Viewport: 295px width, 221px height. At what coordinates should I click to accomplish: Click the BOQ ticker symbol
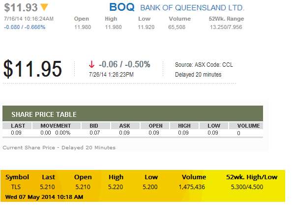122,7
